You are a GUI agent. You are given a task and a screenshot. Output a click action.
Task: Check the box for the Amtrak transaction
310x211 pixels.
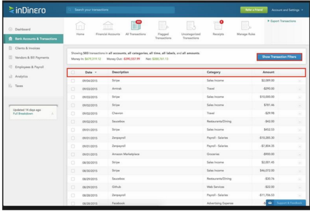(73, 88)
